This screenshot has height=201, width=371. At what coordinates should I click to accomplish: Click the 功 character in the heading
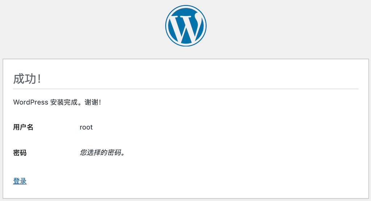(x=30, y=79)
